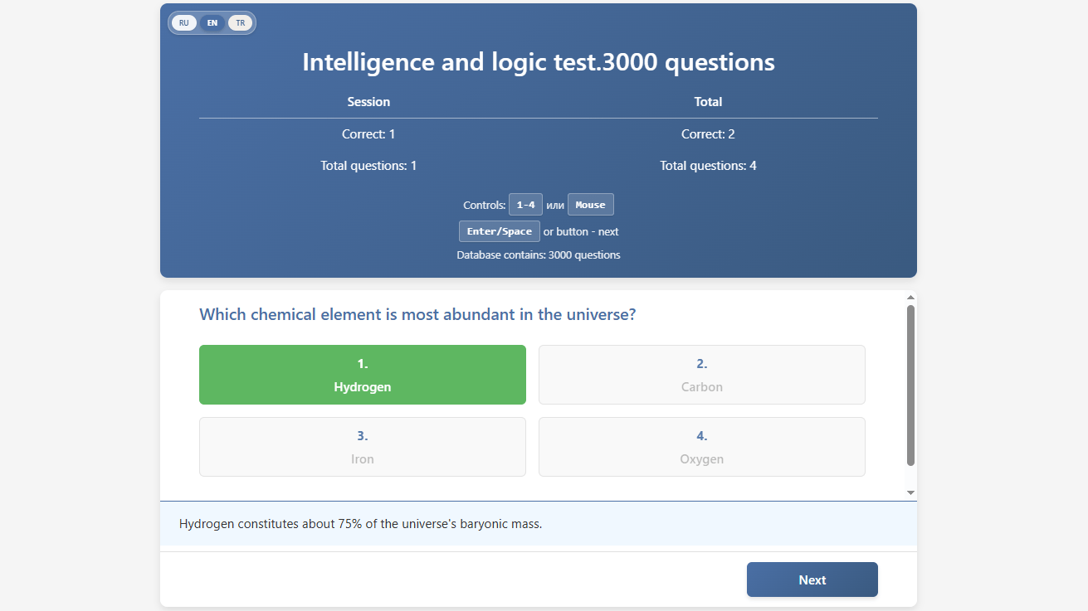Click the scrollbar down arrow
This screenshot has width=1088, height=611.
(x=910, y=491)
